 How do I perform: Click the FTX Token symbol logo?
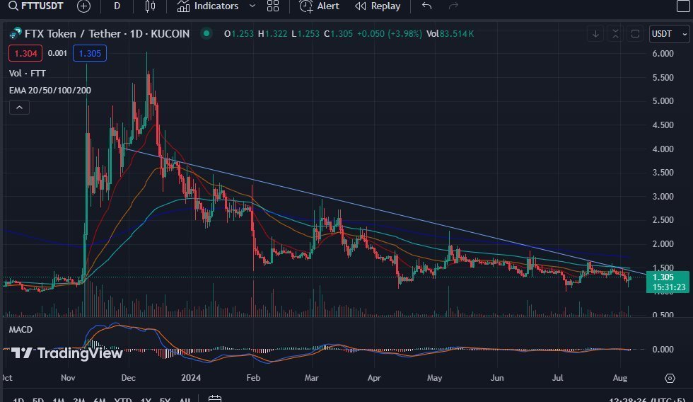pos(16,33)
